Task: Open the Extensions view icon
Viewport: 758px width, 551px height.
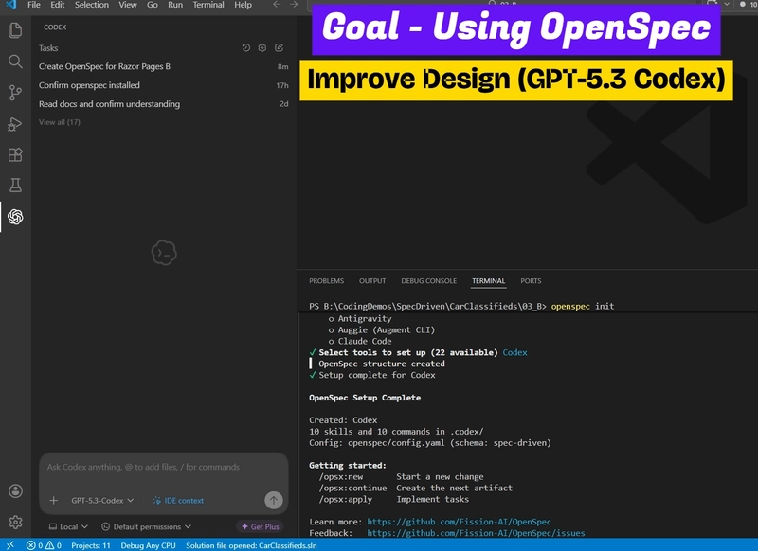Action: click(x=15, y=155)
